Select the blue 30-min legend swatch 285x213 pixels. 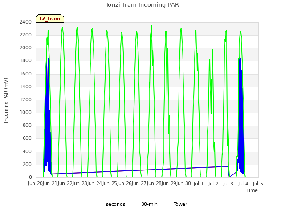pos(134,205)
